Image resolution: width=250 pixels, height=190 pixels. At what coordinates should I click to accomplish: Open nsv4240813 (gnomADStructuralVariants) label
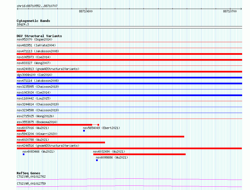point(48,69)
